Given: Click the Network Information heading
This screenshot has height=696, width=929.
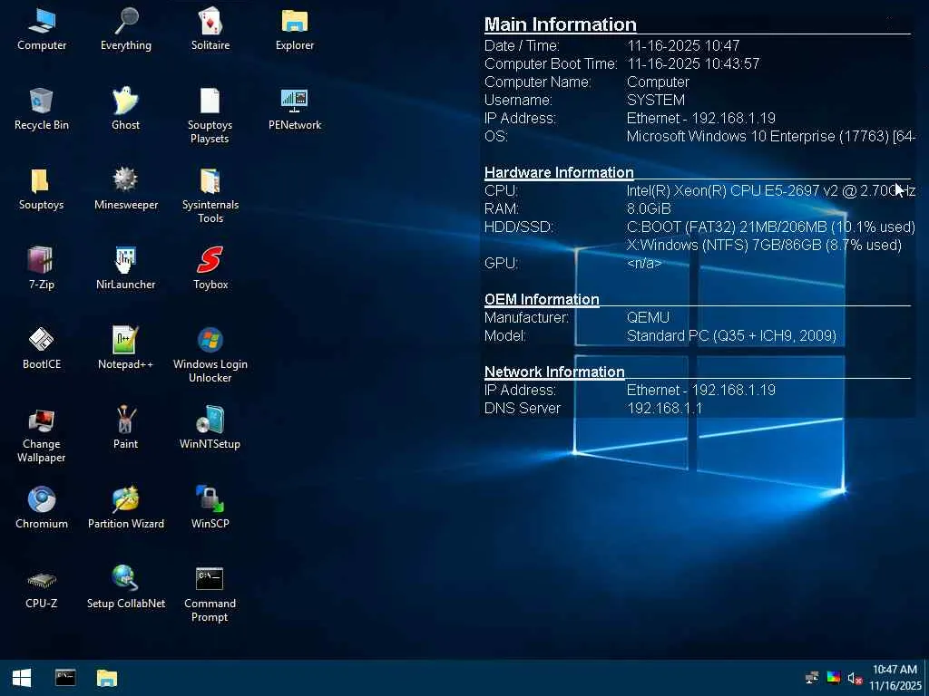Looking at the screenshot, I should pyautogui.click(x=554, y=372).
